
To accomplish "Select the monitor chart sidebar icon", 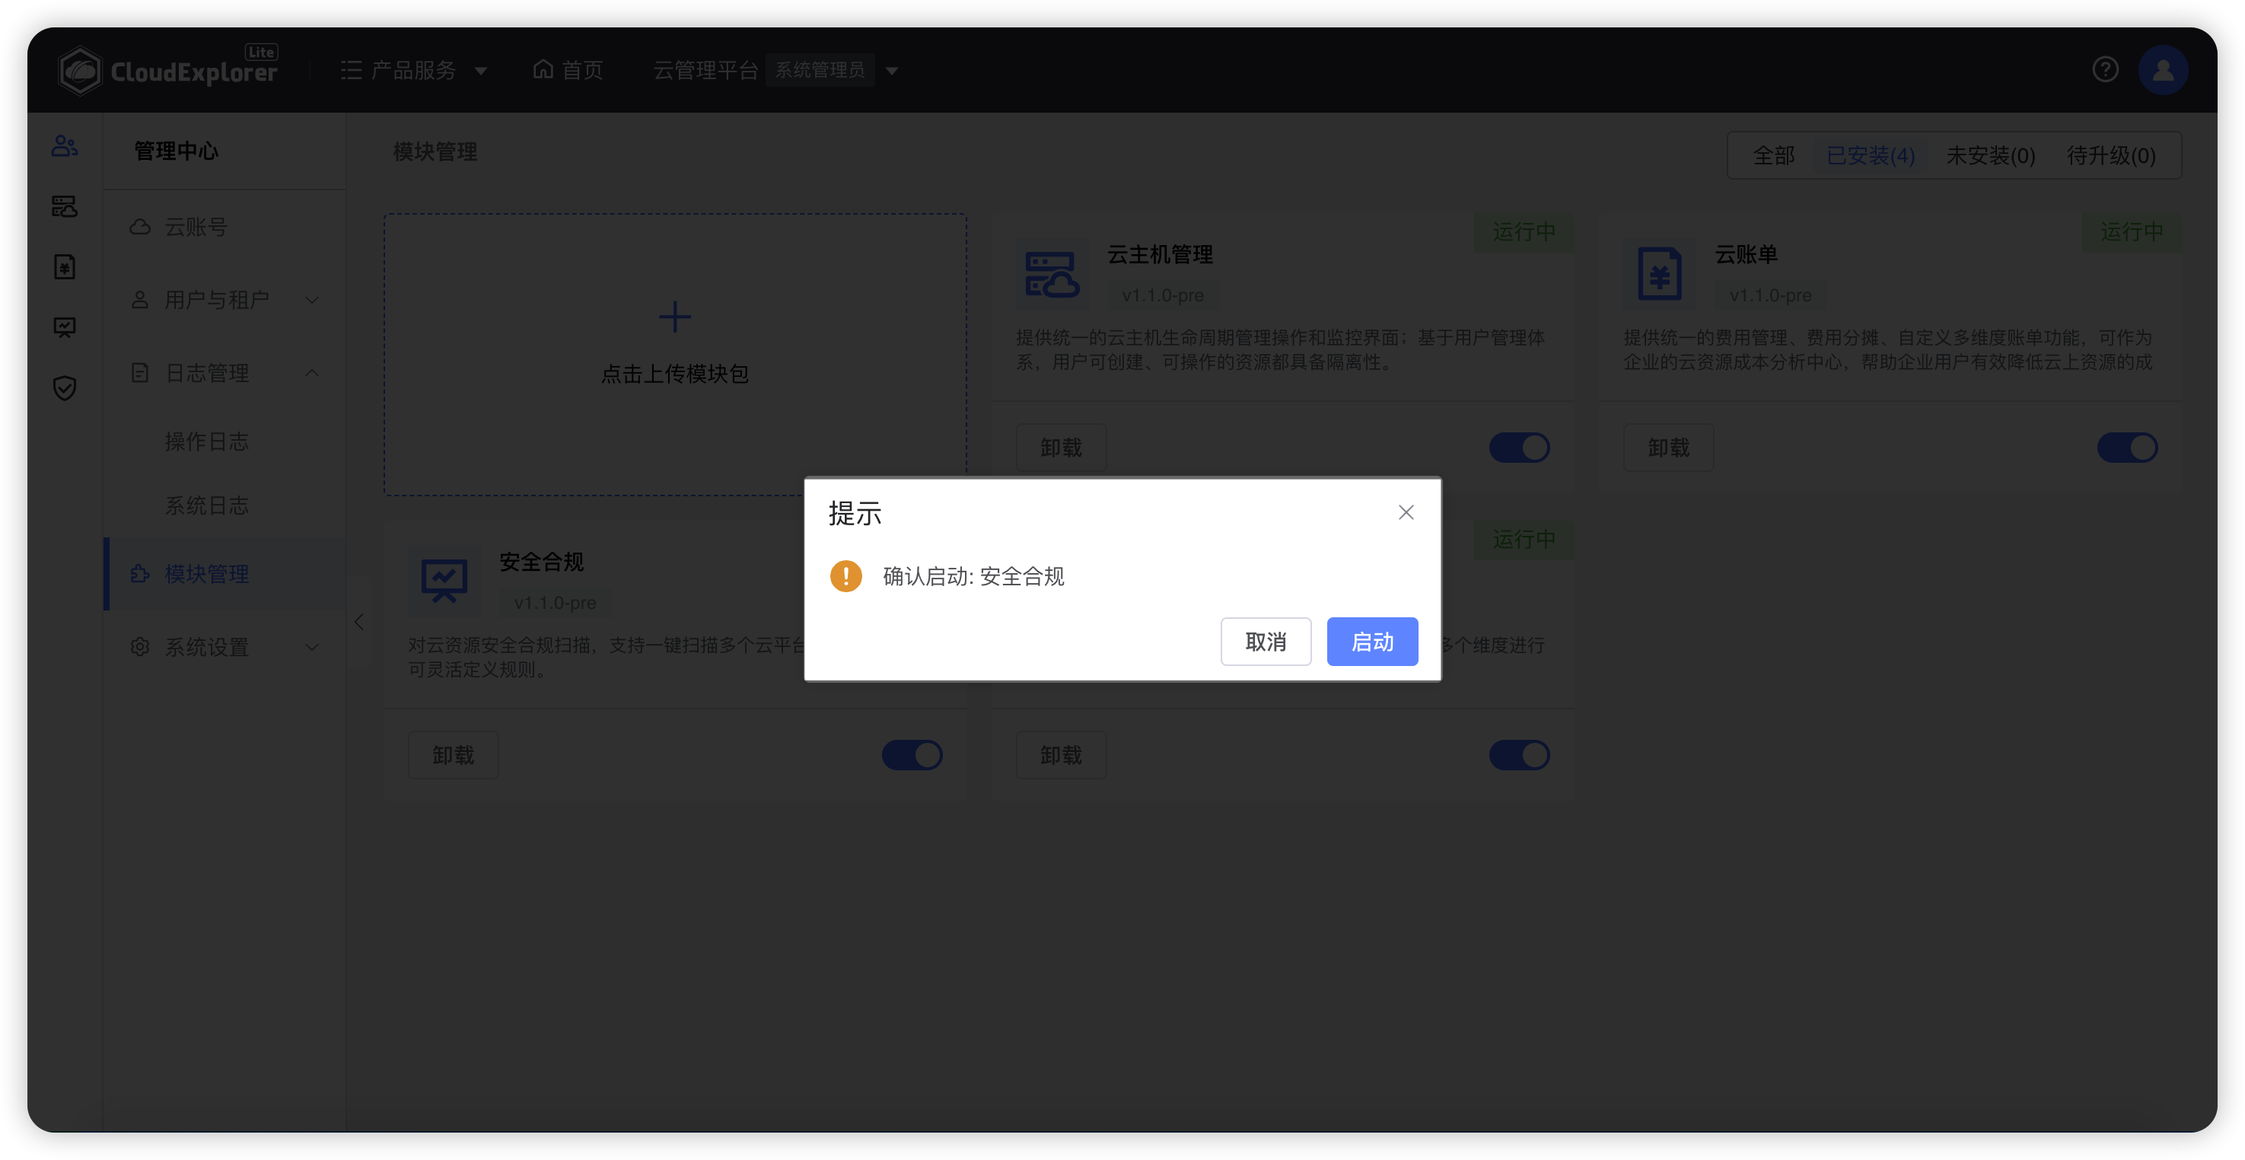I will tap(65, 327).
